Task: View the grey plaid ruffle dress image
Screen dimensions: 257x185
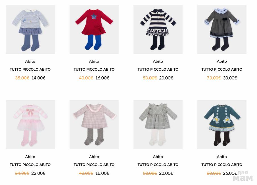Action: point(158,125)
